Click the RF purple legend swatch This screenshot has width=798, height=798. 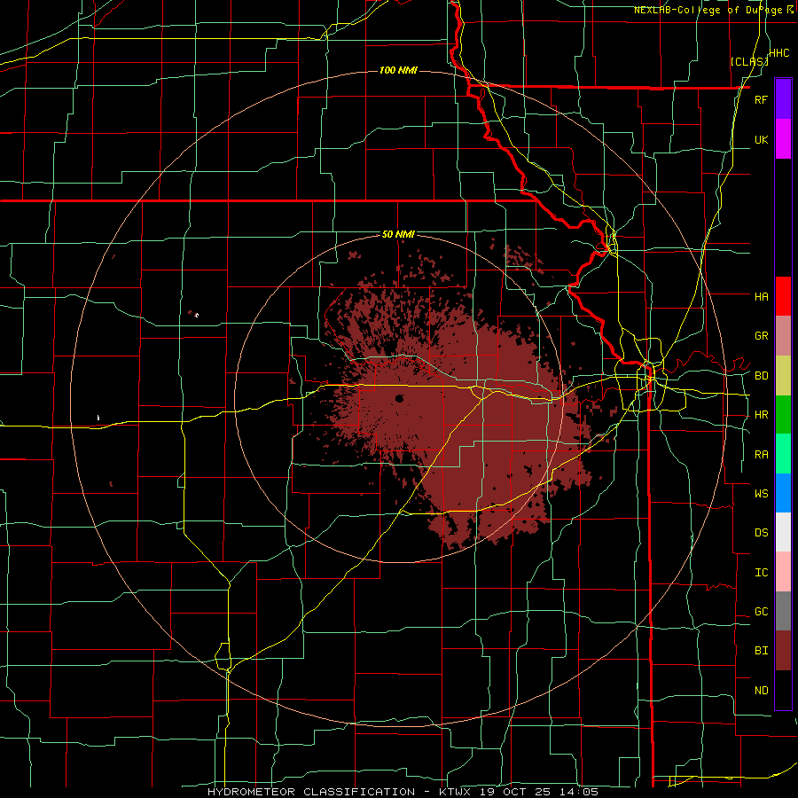(x=783, y=99)
